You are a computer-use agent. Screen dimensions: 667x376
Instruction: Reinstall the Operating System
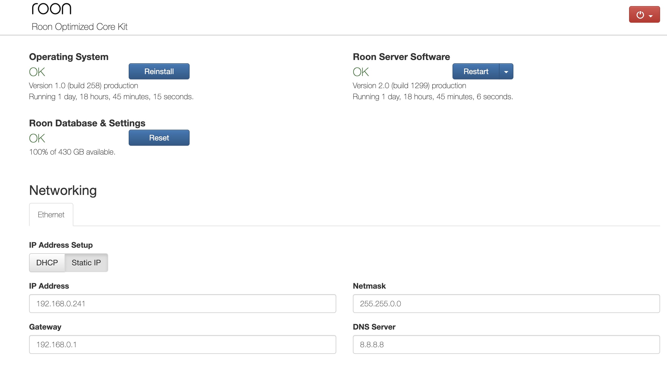[159, 71]
